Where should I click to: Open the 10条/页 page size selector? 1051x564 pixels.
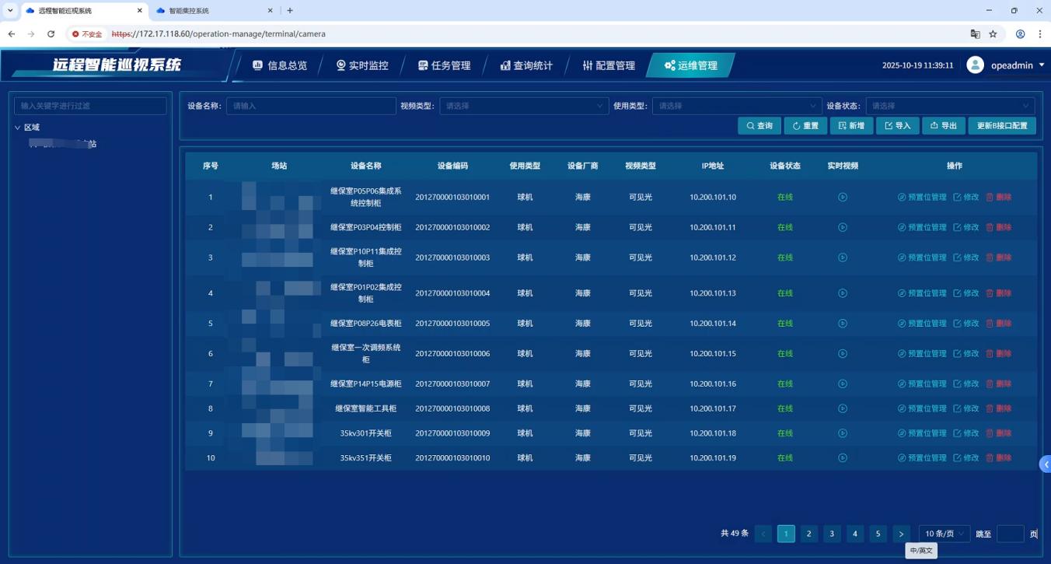point(944,534)
